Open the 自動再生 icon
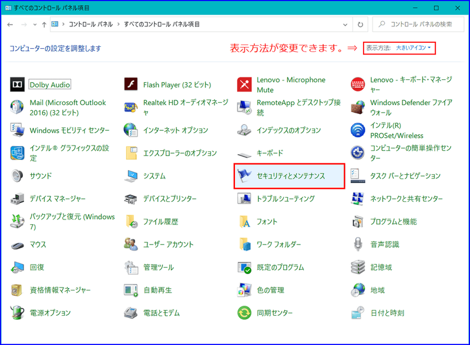Viewport: 470px width, 345px height. pos(131,290)
